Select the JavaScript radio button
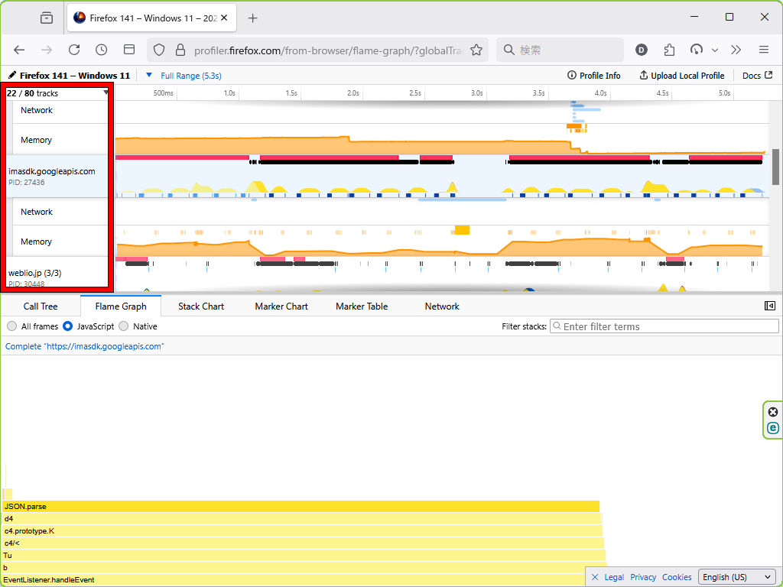The height and width of the screenshot is (587, 783). (x=68, y=326)
